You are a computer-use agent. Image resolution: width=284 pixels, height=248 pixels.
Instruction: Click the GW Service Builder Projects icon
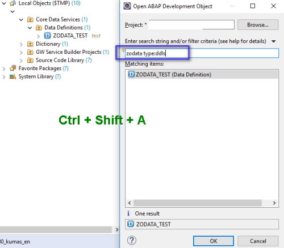[30, 52]
